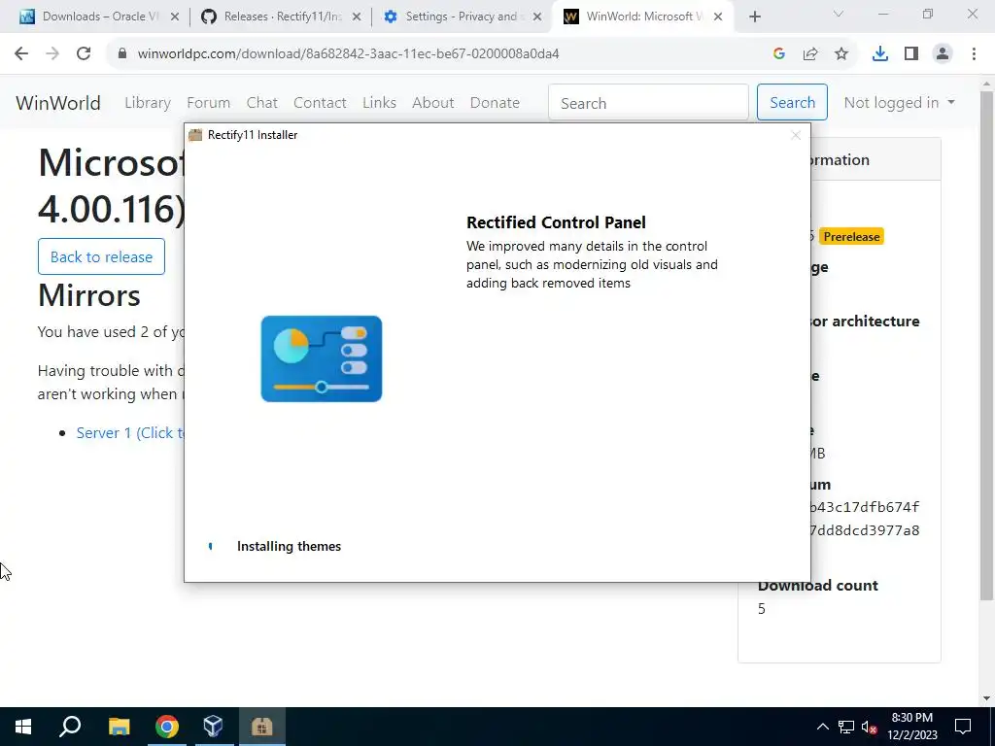Screen dimensions: 995x746
Task: Click the Rectified Control Panel heading
Action: 556,222
